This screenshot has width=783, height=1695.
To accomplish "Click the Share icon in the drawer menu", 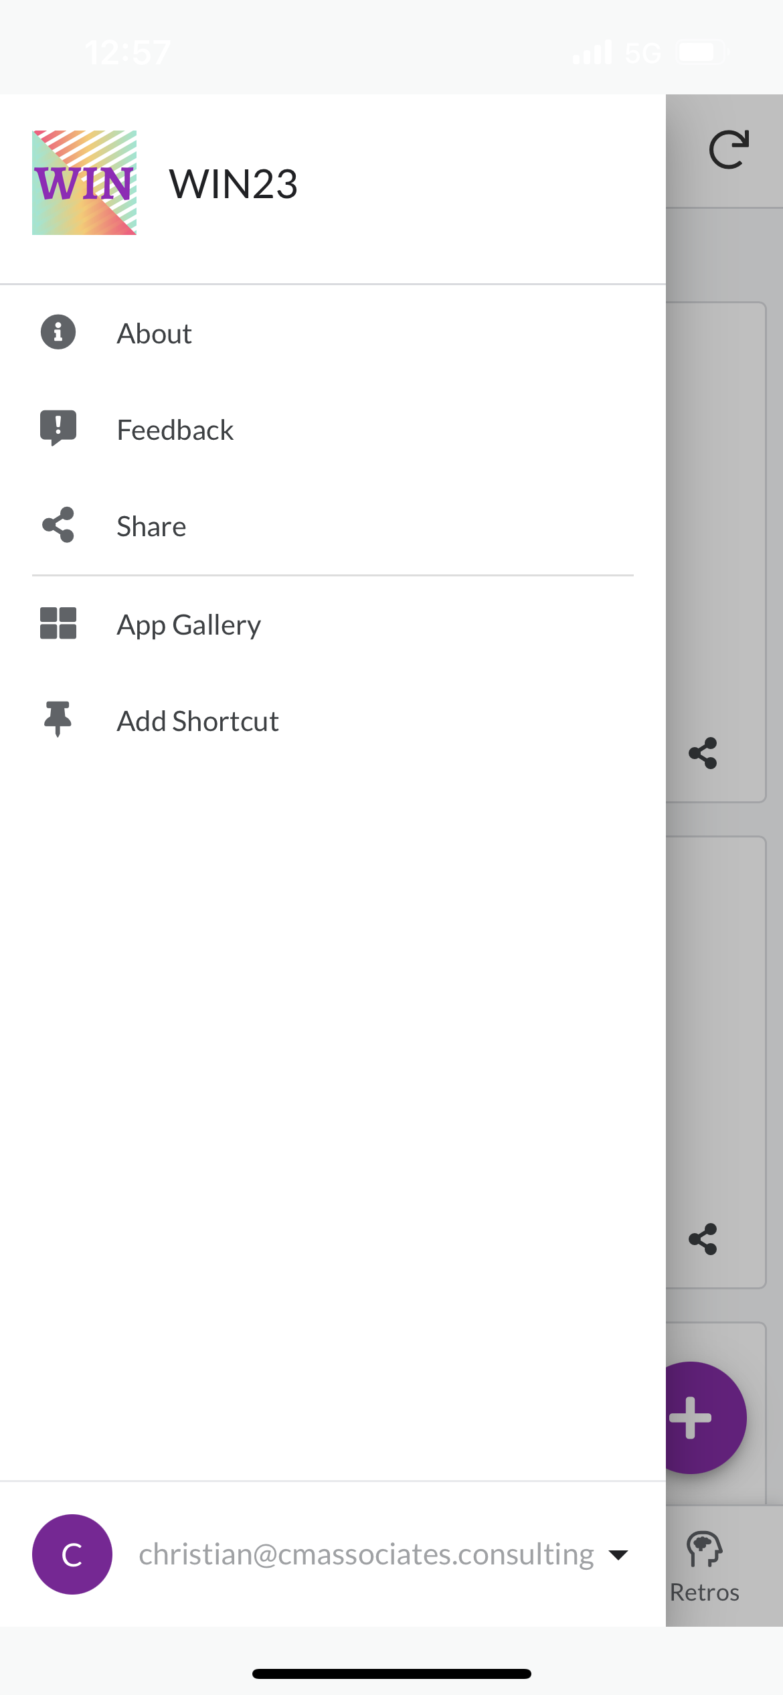I will tap(58, 525).
